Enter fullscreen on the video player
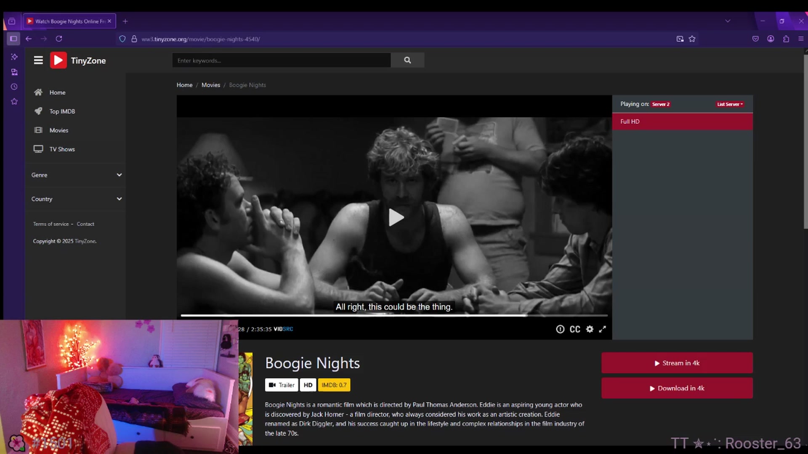This screenshot has width=808, height=454. pyautogui.click(x=603, y=329)
